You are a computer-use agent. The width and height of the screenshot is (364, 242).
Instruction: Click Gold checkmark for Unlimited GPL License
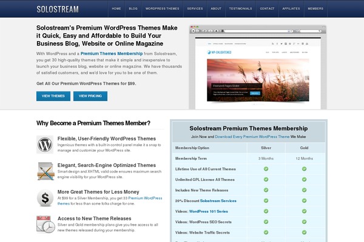tap(304, 180)
